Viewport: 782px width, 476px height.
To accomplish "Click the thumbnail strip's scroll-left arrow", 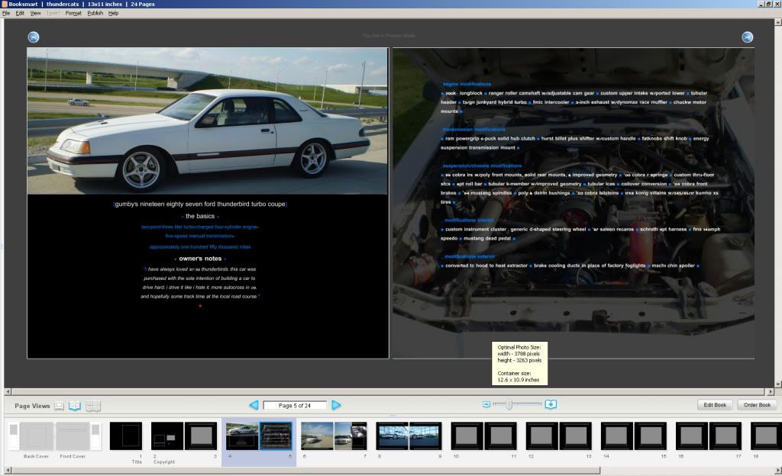I will point(8,470).
